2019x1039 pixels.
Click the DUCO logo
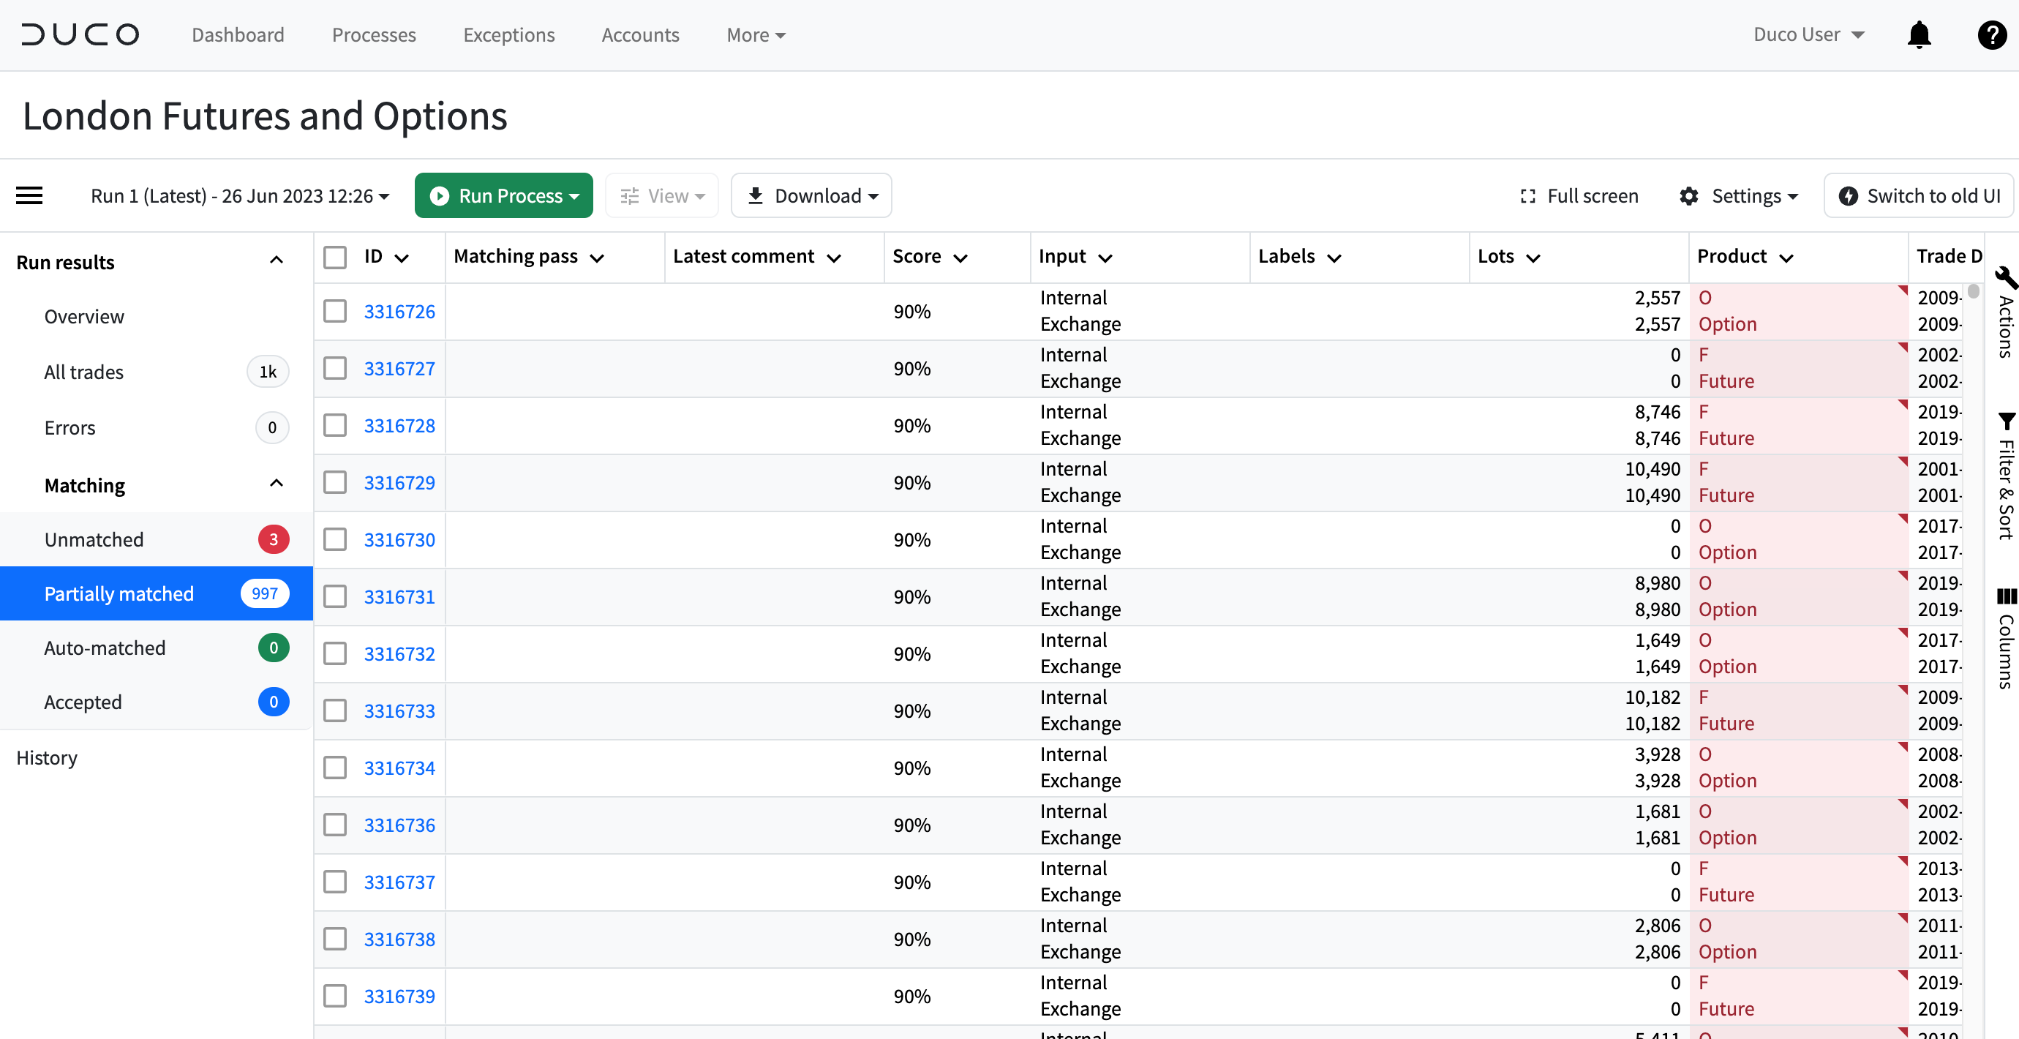(x=79, y=34)
